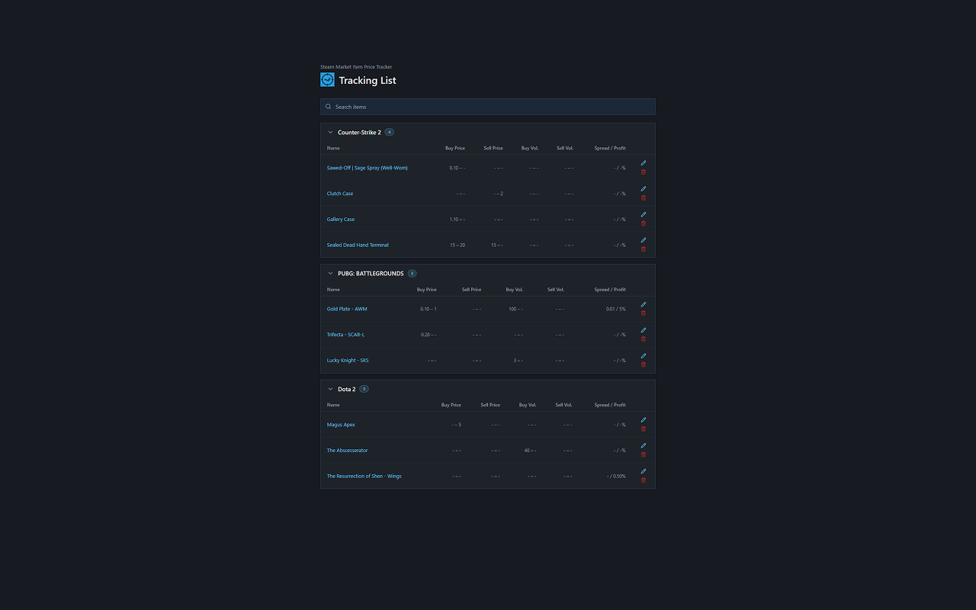
Task: Collapse the Dota 2 group
Action: [x=330, y=389]
